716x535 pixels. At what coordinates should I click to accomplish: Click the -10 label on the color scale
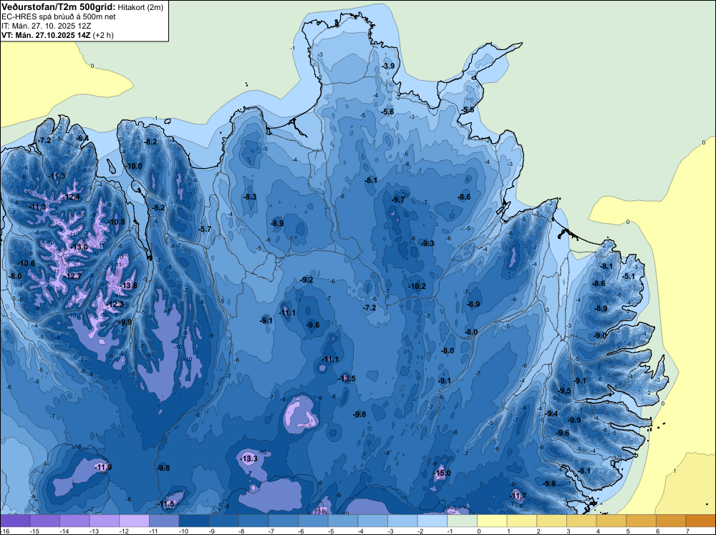tap(183, 531)
